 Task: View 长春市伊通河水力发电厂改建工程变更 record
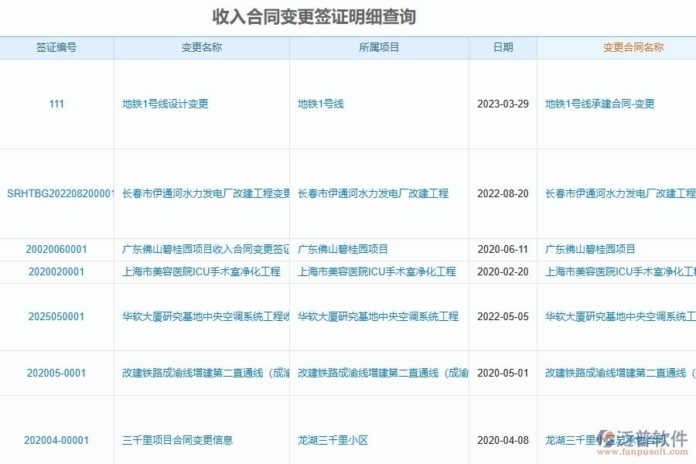pos(203,194)
